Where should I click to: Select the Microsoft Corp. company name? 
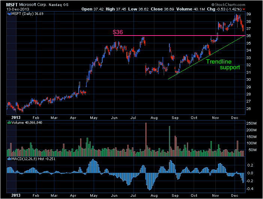33,5
